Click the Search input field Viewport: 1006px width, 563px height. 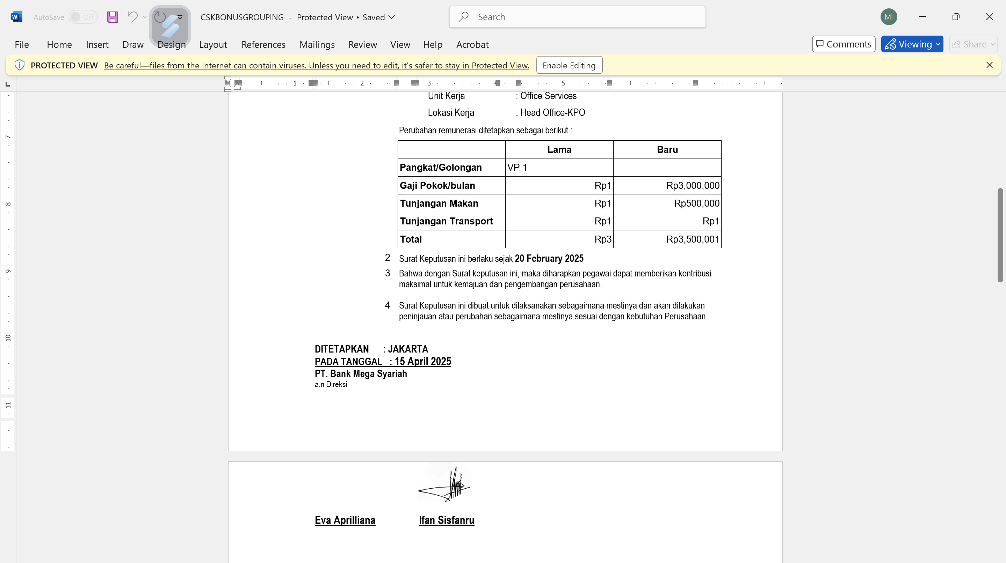point(577,17)
